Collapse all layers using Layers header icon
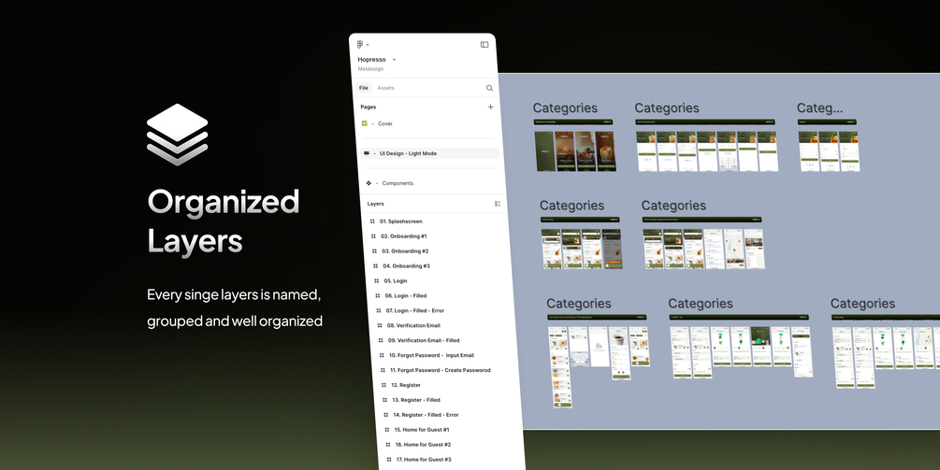Image resolution: width=940 pixels, height=470 pixels. pyautogui.click(x=498, y=204)
